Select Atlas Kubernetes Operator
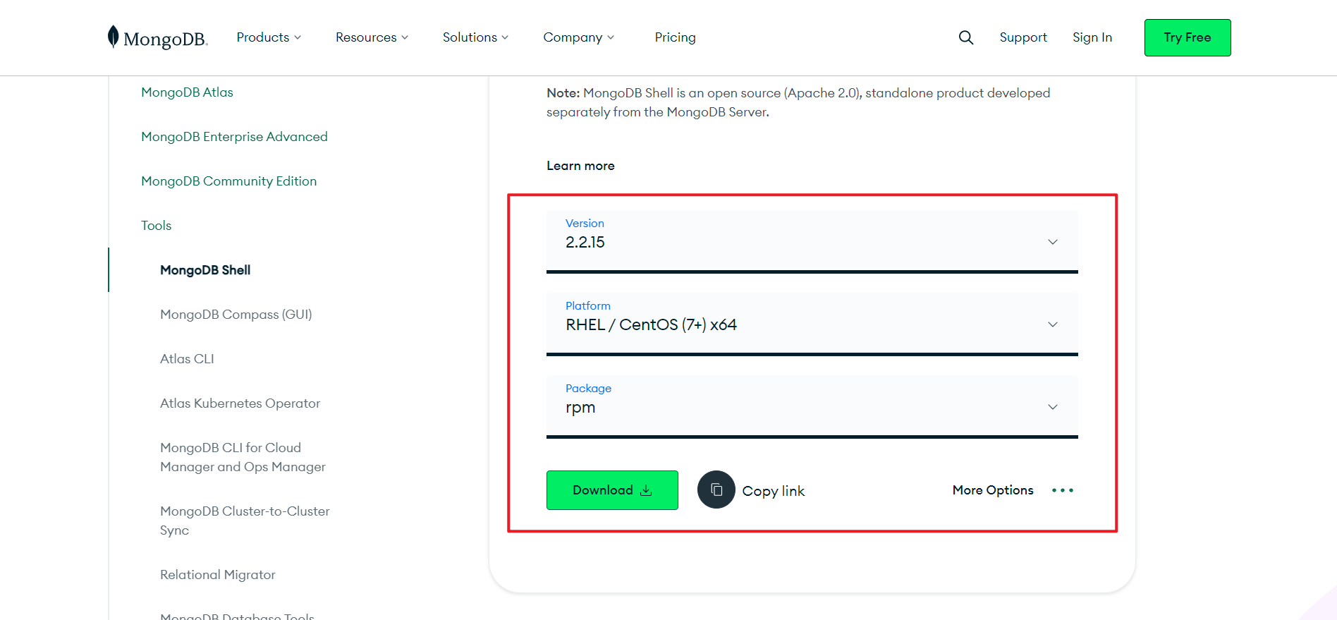 (x=240, y=403)
